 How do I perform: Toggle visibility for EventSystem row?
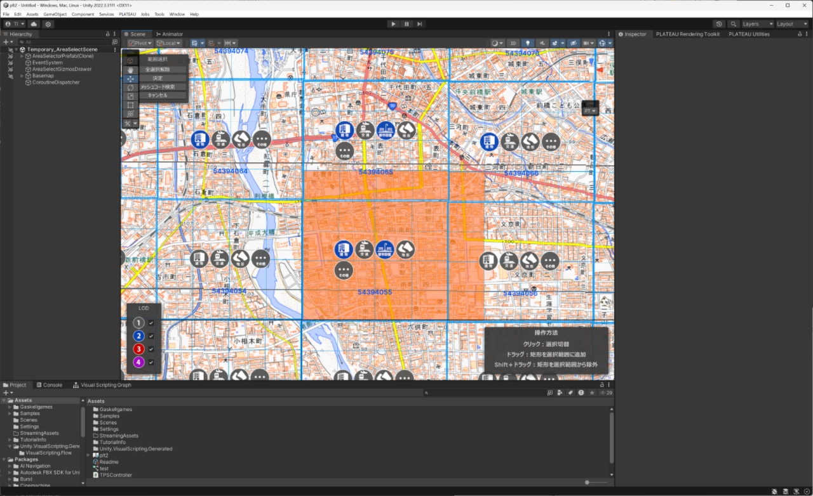10,63
